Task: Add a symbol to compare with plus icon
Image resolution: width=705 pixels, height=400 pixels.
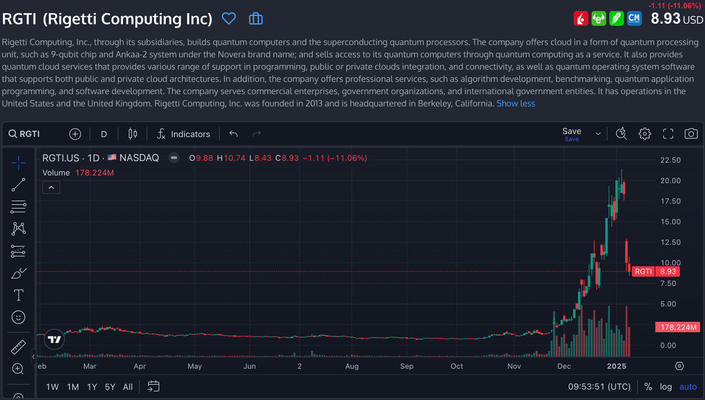Action: point(75,134)
